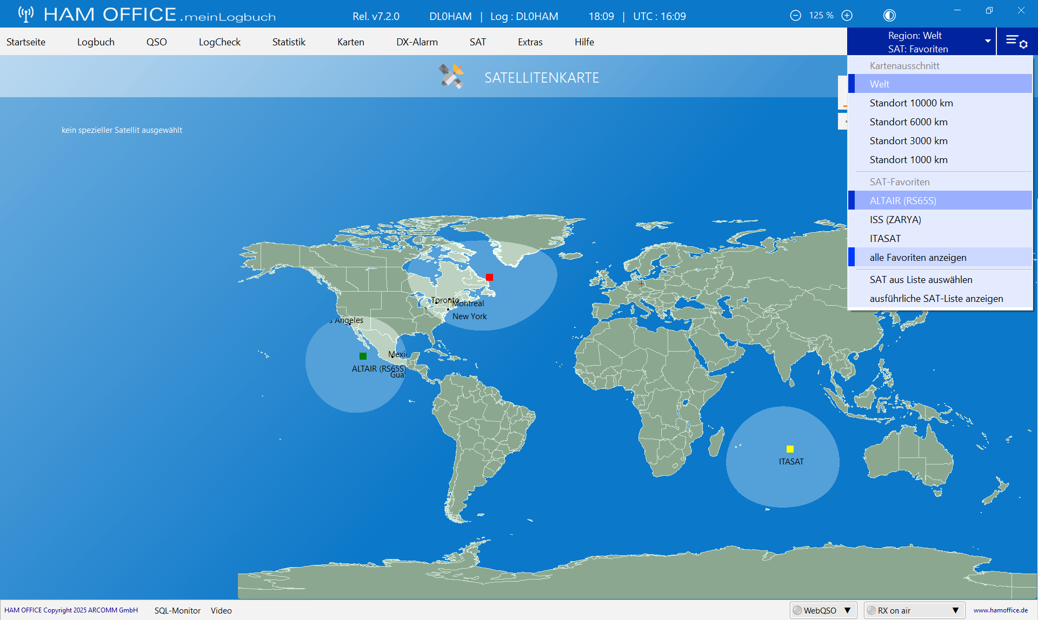Click the satellite icon beside Satellitenkarte
The width and height of the screenshot is (1038, 620).
point(451,77)
